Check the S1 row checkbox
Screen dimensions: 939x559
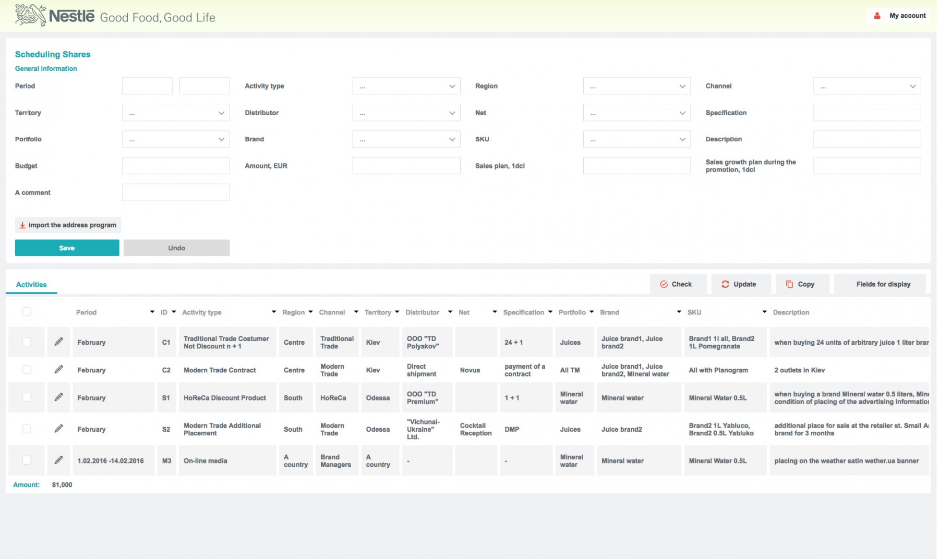click(27, 397)
